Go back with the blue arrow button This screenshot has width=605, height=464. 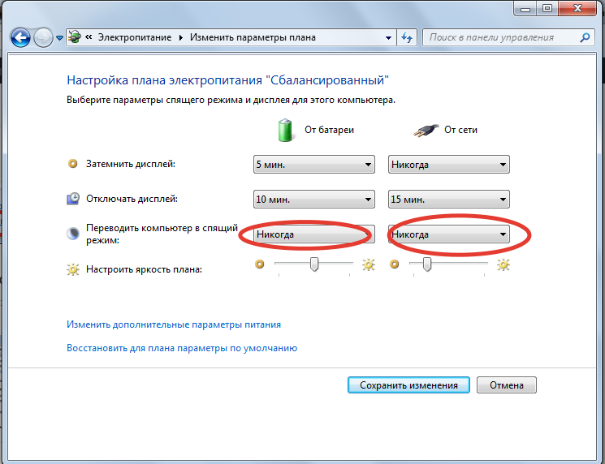point(20,38)
